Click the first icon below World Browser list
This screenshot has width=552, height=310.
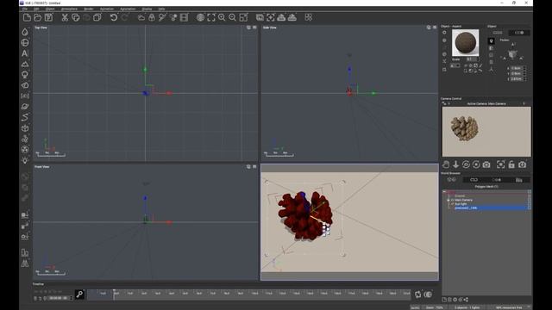tap(445, 300)
